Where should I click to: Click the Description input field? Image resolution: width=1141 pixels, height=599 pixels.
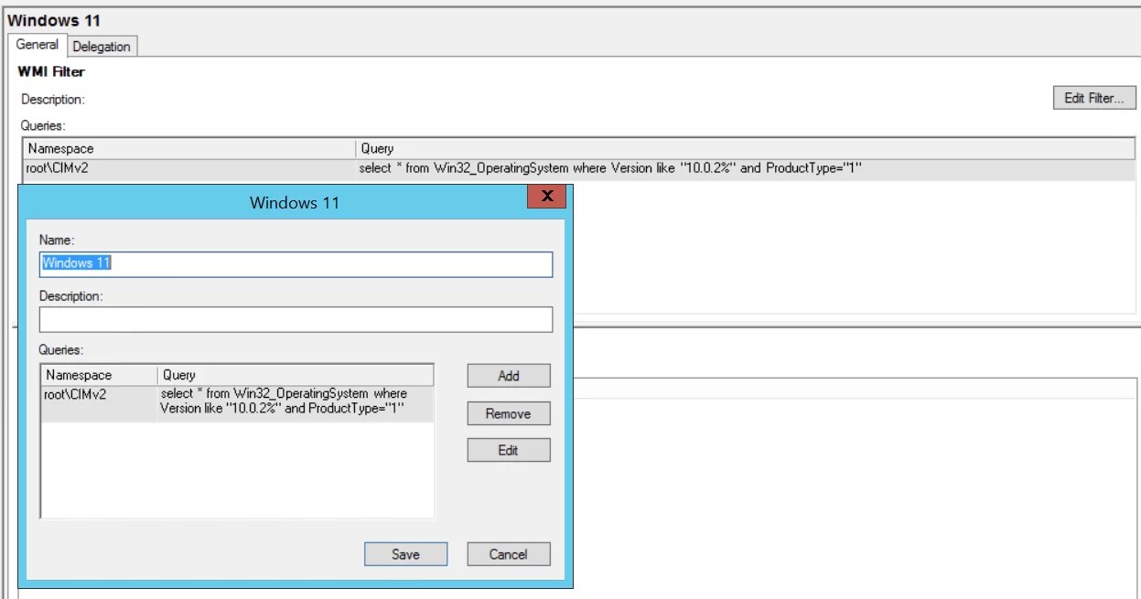pos(293,320)
